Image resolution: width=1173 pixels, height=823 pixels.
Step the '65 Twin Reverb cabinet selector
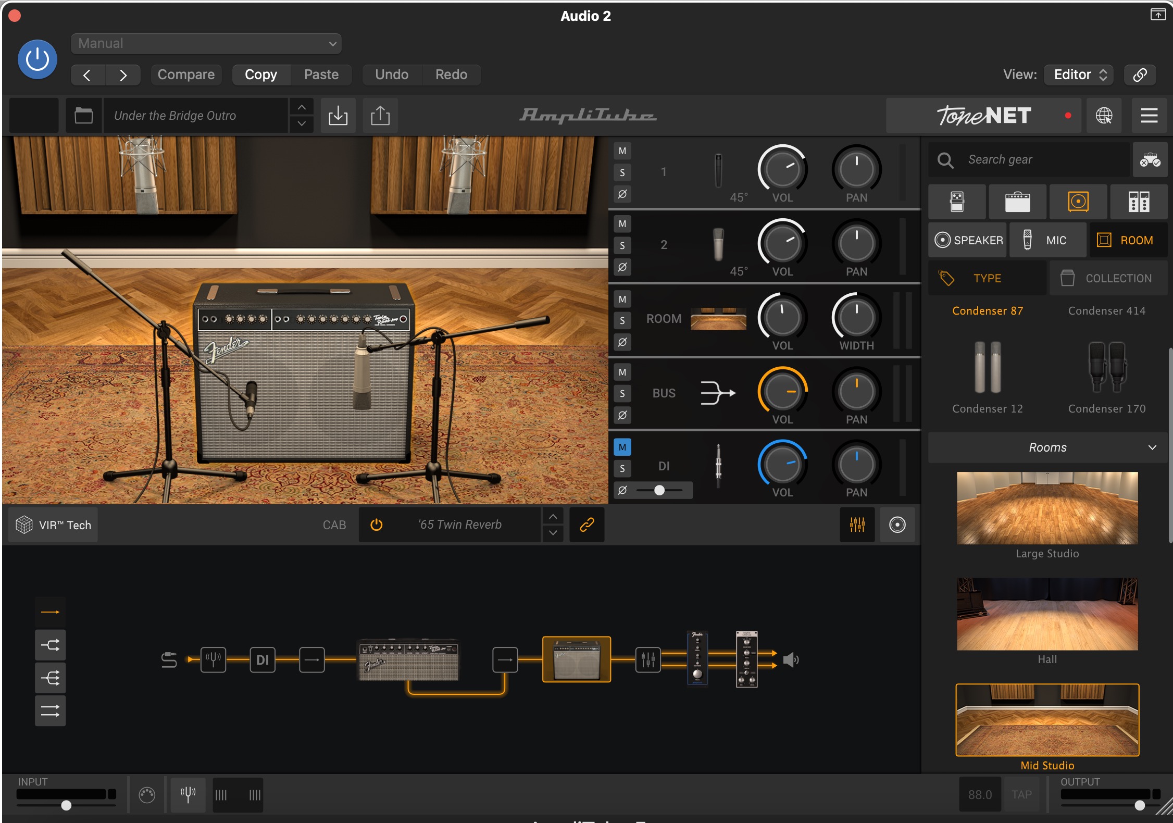click(x=553, y=525)
